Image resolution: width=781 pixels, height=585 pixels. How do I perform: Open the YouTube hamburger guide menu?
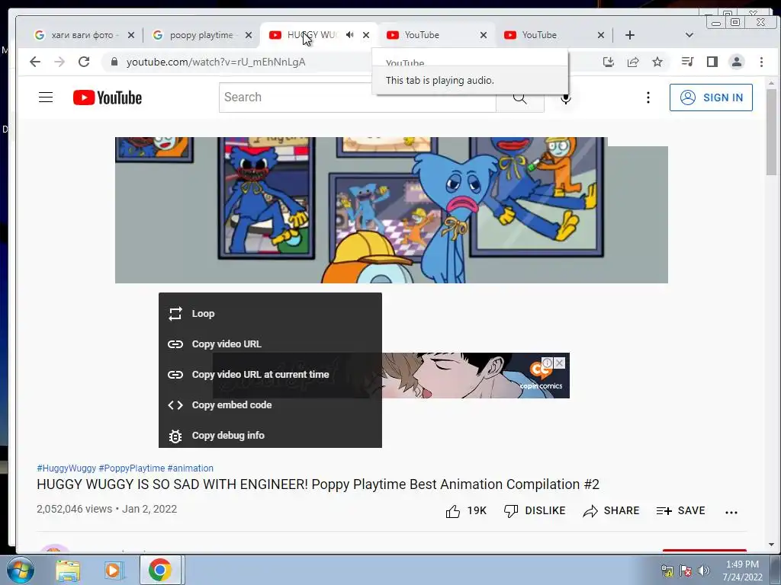click(46, 97)
